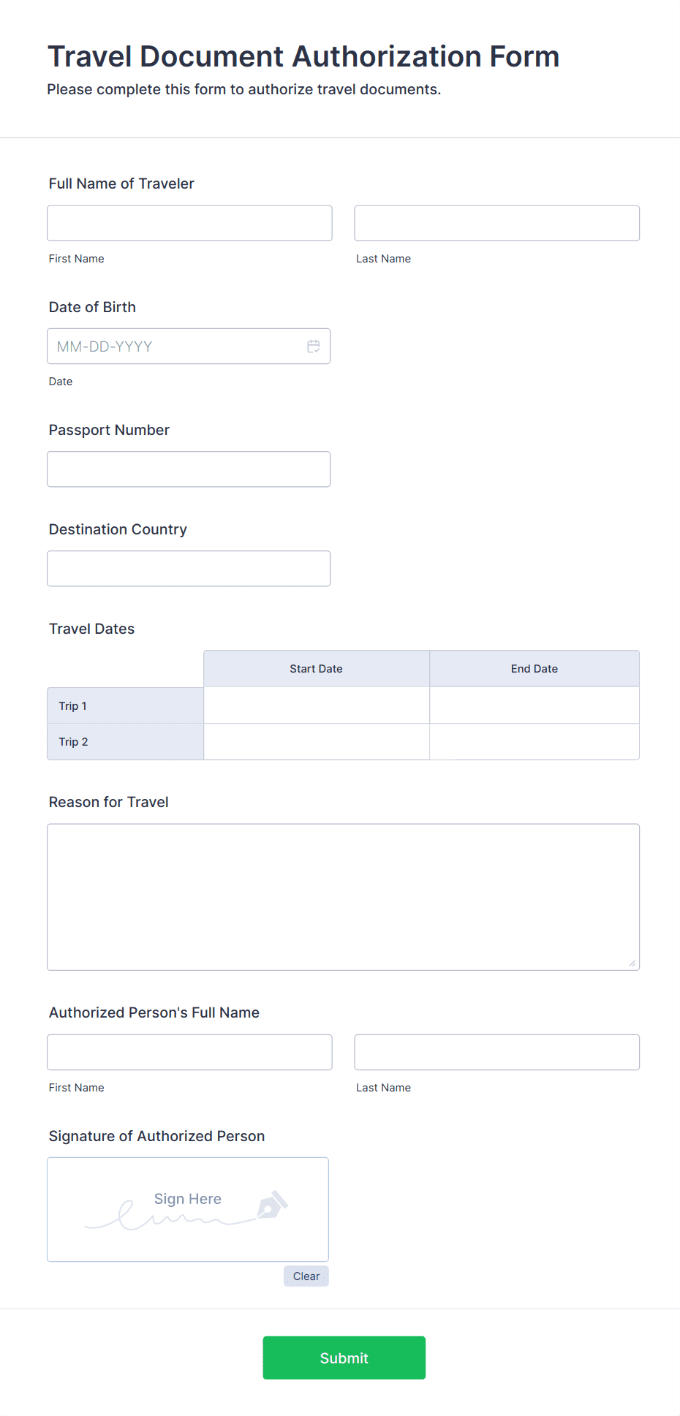Click the Passport Number input

coord(189,469)
